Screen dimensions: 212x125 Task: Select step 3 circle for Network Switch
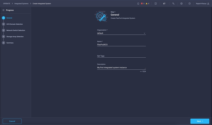[3, 30]
